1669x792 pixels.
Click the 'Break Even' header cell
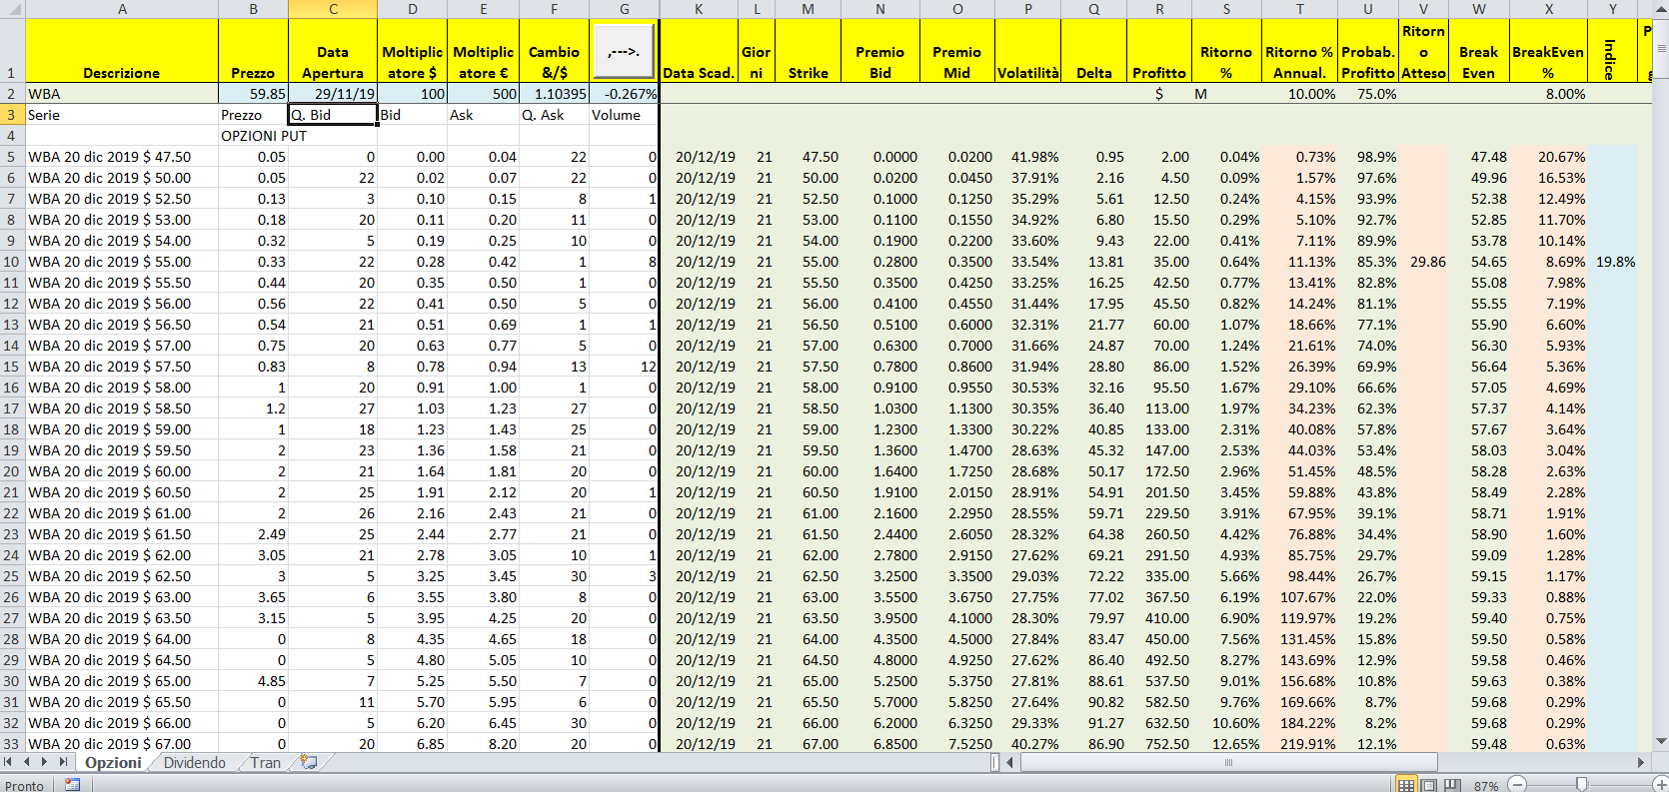coord(1479,51)
